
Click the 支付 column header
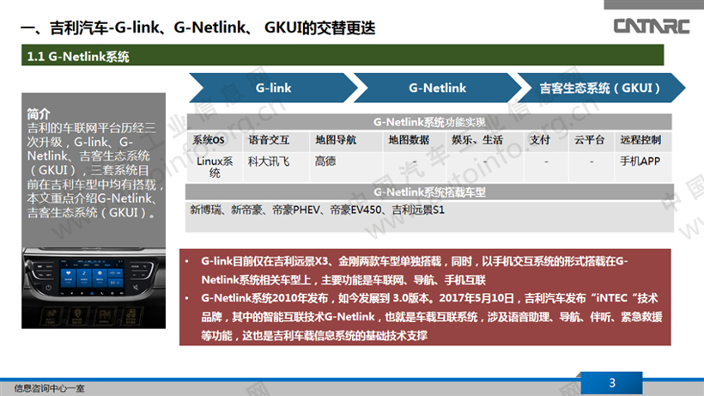546,141
